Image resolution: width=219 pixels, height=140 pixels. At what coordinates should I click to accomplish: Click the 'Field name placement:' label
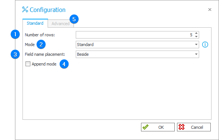(x=45, y=54)
